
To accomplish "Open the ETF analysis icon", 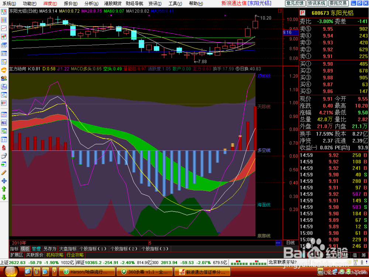I will click(4, 103).
